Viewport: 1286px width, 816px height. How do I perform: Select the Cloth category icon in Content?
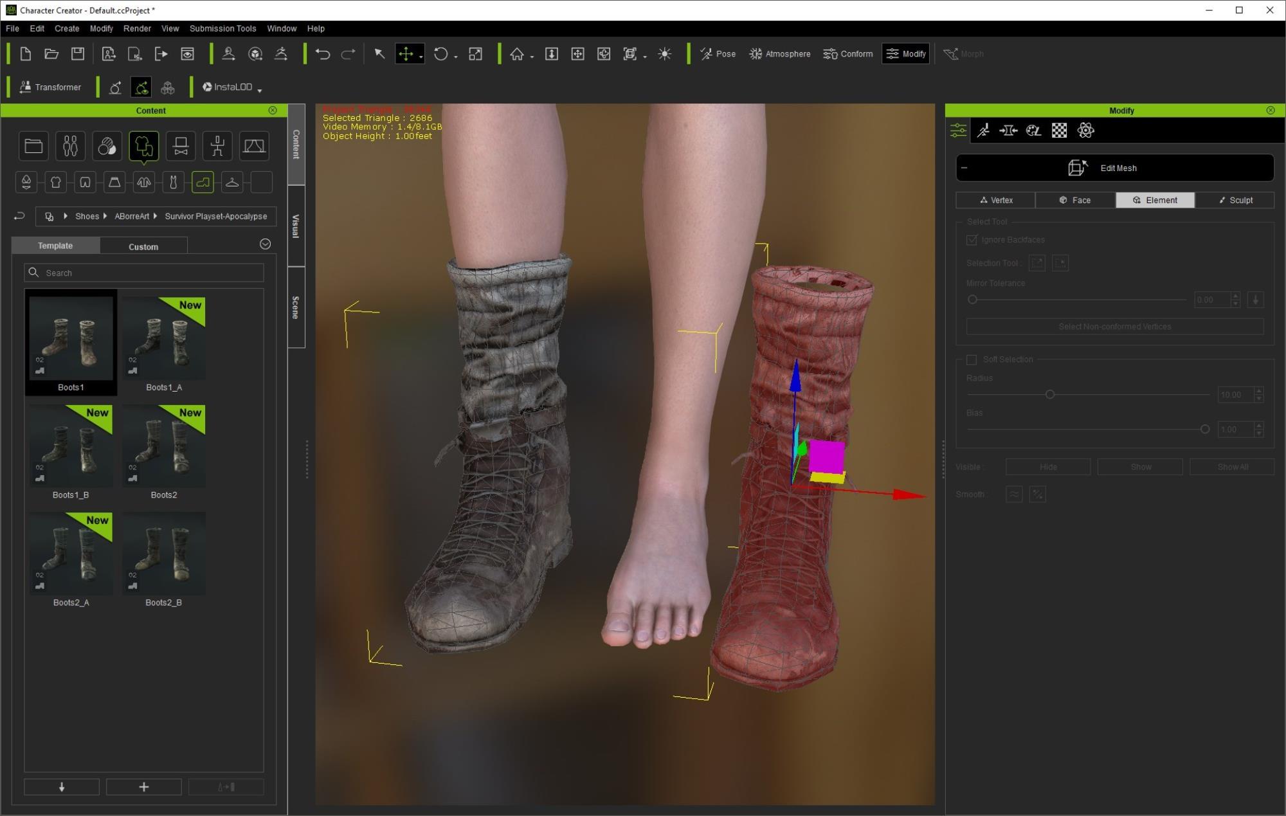click(143, 147)
